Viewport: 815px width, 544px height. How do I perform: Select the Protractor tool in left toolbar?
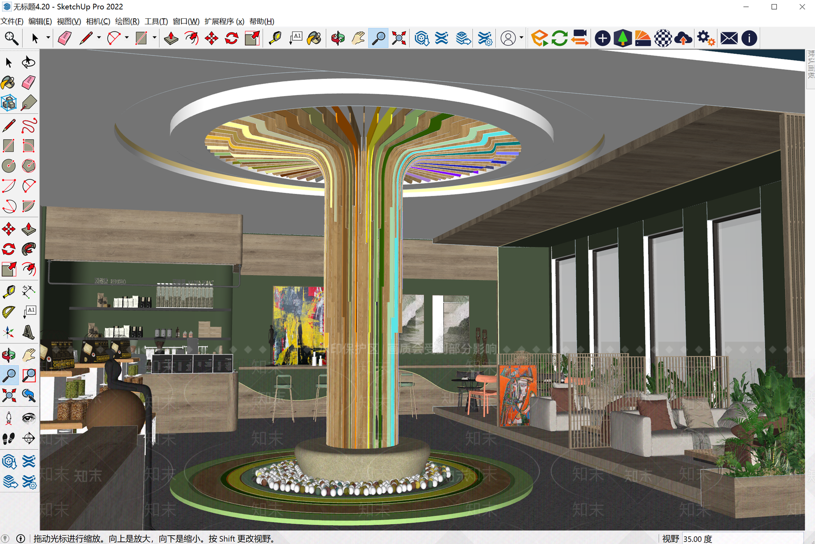(x=9, y=312)
